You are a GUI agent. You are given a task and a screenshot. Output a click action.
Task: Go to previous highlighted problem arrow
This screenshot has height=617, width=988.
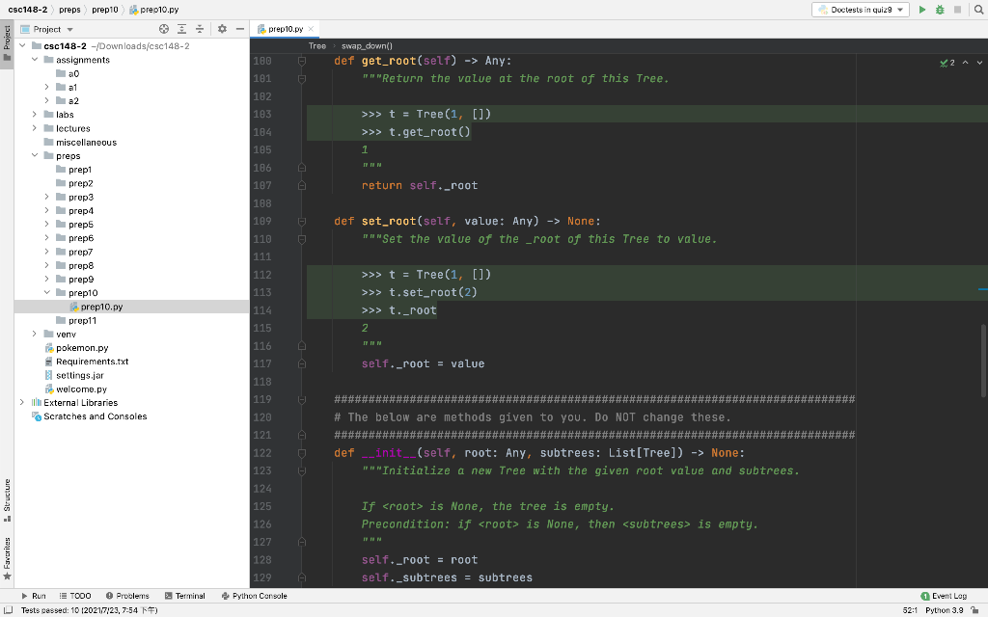click(x=965, y=63)
